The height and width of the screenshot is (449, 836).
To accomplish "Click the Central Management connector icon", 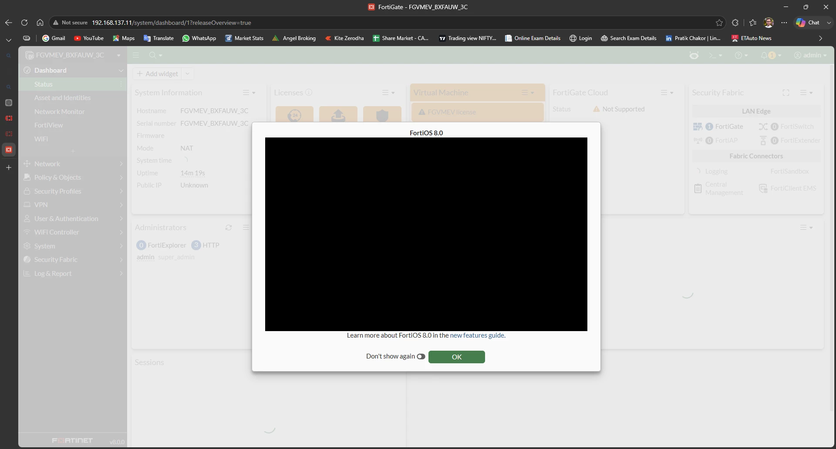I will [698, 188].
